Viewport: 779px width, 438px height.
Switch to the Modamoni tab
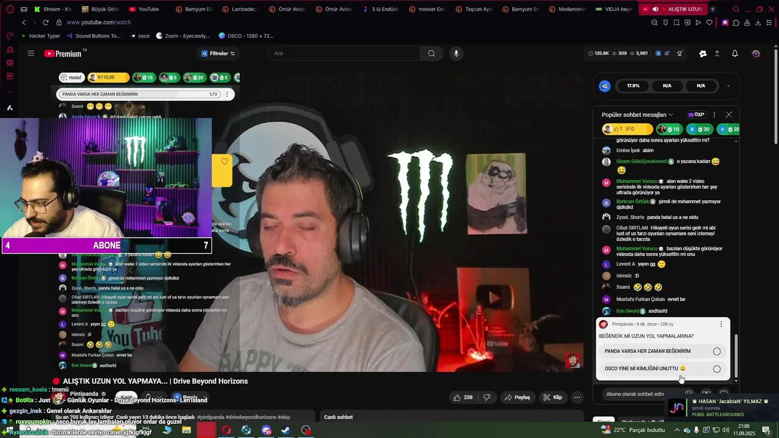[568, 9]
